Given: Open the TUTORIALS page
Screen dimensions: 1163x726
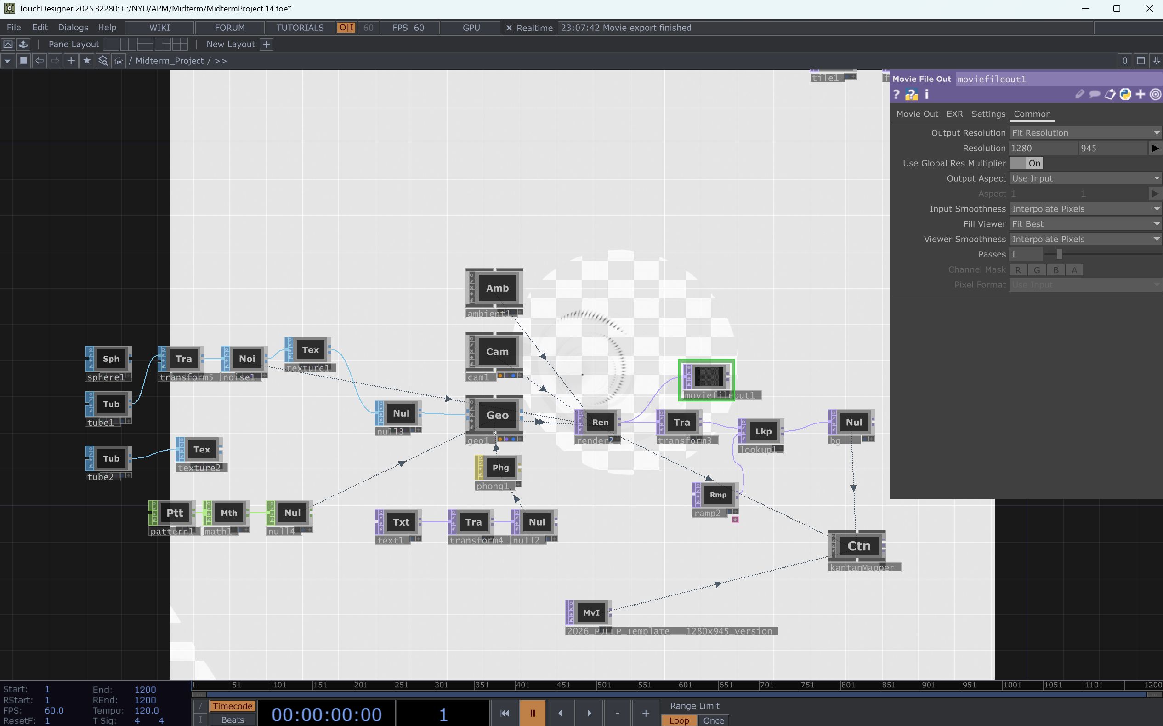Looking at the screenshot, I should point(300,28).
